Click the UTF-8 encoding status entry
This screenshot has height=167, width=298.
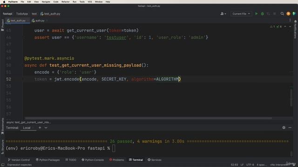[250, 165]
